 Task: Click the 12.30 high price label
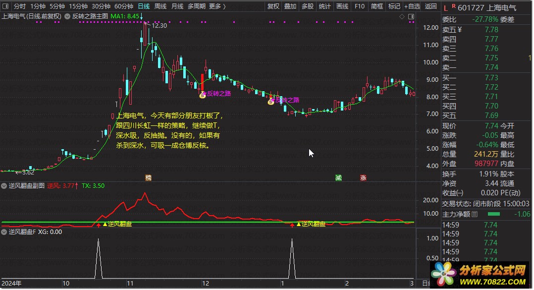pyautogui.click(x=159, y=26)
